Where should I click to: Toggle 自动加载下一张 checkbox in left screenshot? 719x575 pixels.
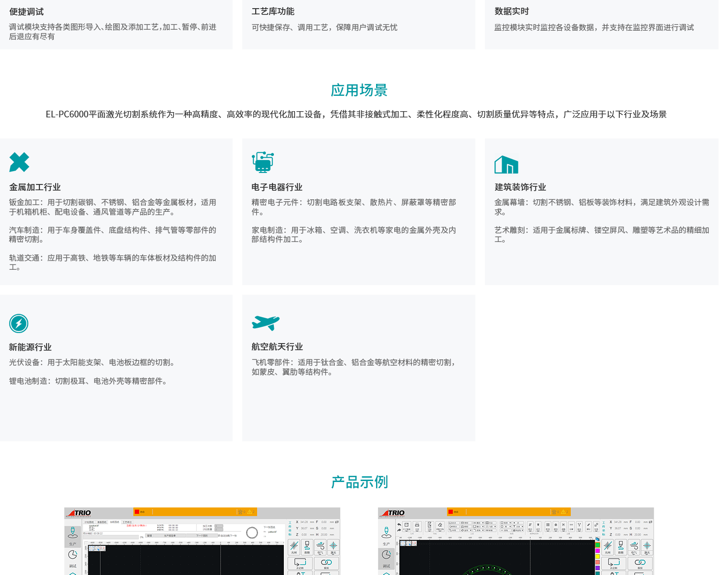point(219,536)
